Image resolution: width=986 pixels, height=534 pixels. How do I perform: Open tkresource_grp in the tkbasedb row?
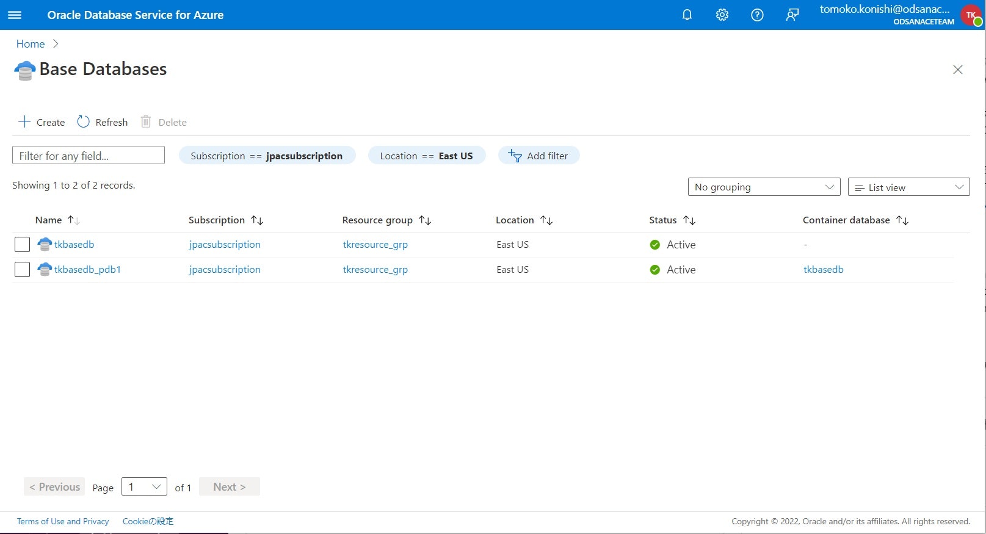[x=375, y=245]
